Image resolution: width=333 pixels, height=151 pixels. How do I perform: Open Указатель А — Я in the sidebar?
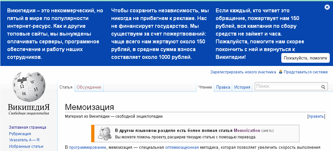tap(24, 140)
